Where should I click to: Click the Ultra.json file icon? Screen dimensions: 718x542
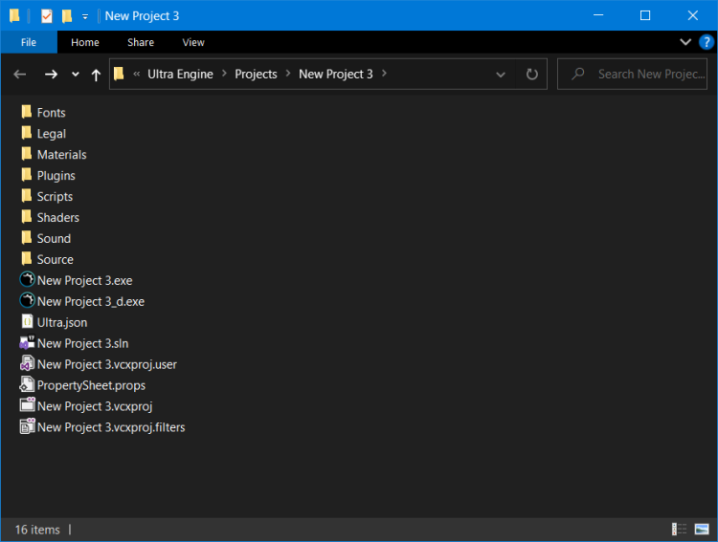coord(27,322)
